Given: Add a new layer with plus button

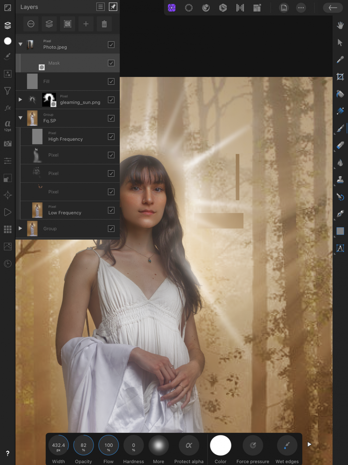Looking at the screenshot, I should 86,24.
